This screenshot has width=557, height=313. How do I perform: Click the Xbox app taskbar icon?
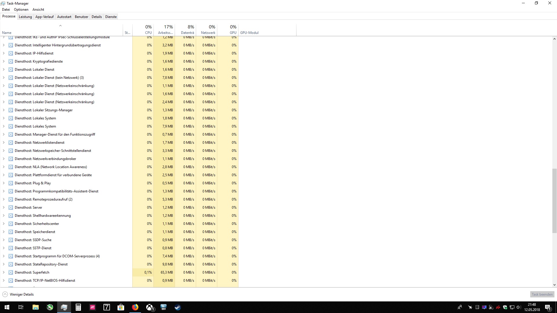[x=150, y=307]
